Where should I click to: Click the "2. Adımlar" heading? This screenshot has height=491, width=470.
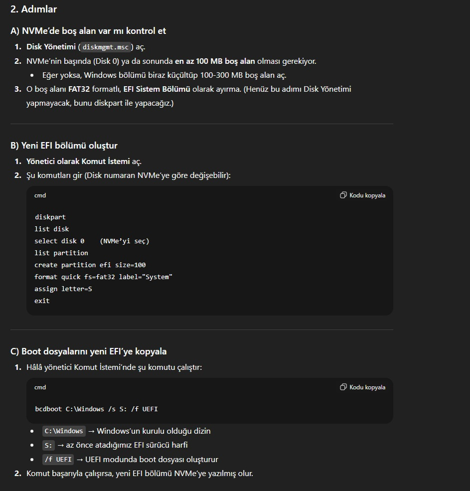[33, 9]
